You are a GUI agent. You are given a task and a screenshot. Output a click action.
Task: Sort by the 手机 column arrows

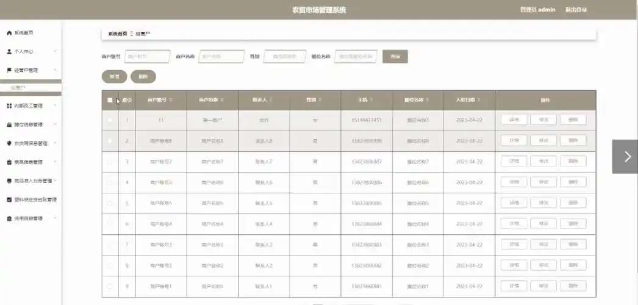pyautogui.click(x=371, y=100)
